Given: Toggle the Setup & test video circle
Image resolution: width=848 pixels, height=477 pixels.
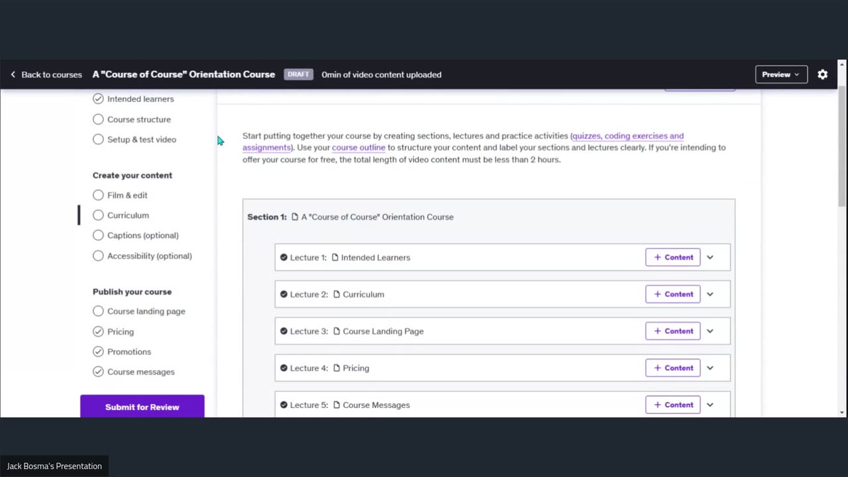Looking at the screenshot, I should pyautogui.click(x=98, y=139).
